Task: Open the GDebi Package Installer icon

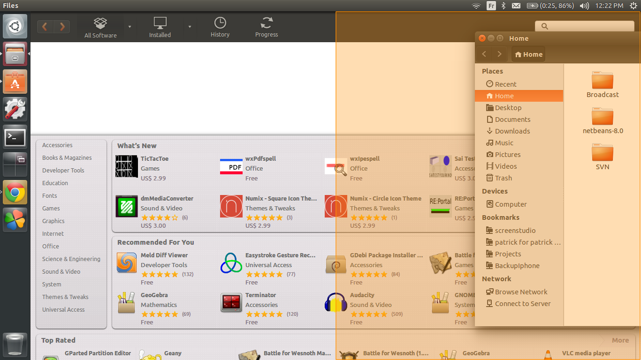Action: click(x=336, y=264)
